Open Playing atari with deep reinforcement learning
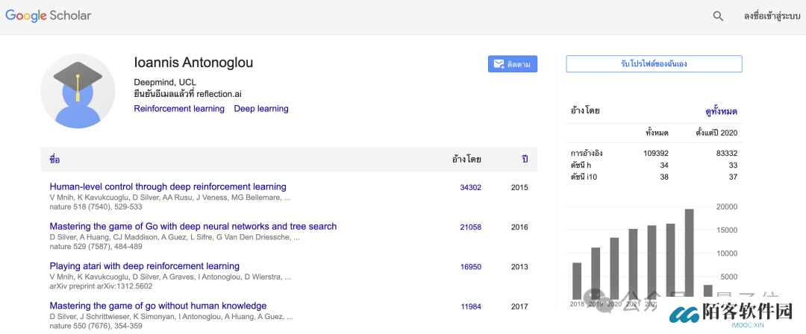Screen dimensions: 806x334 145,266
